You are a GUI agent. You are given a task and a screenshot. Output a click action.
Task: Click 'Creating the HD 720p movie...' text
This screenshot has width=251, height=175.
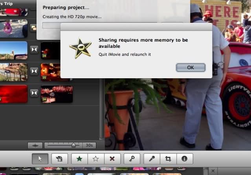tap(72, 17)
